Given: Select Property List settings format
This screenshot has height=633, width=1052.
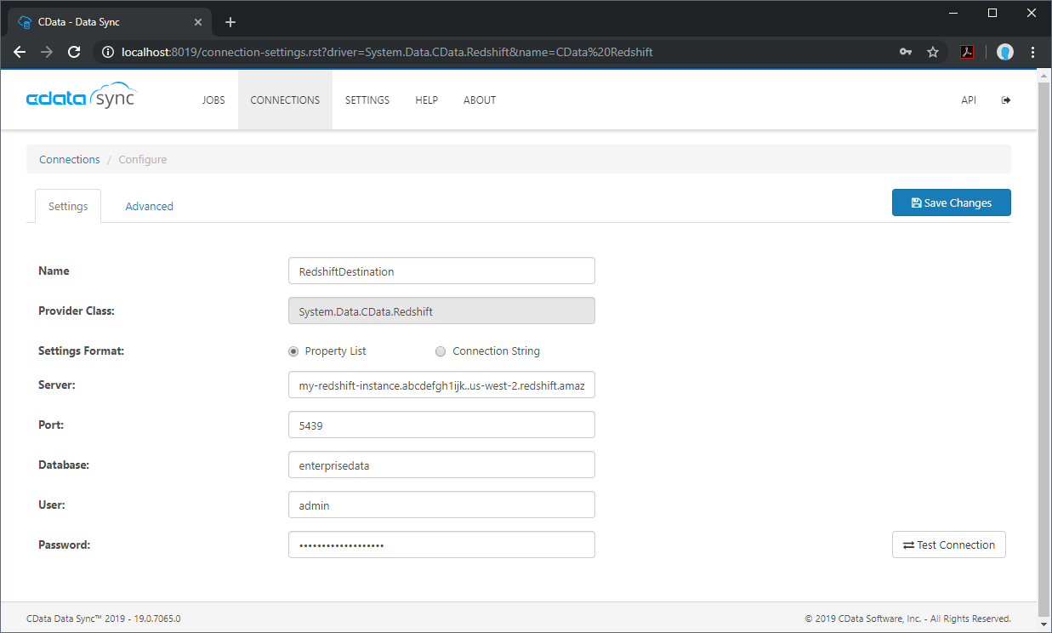Looking at the screenshot, I should point(293,351).
